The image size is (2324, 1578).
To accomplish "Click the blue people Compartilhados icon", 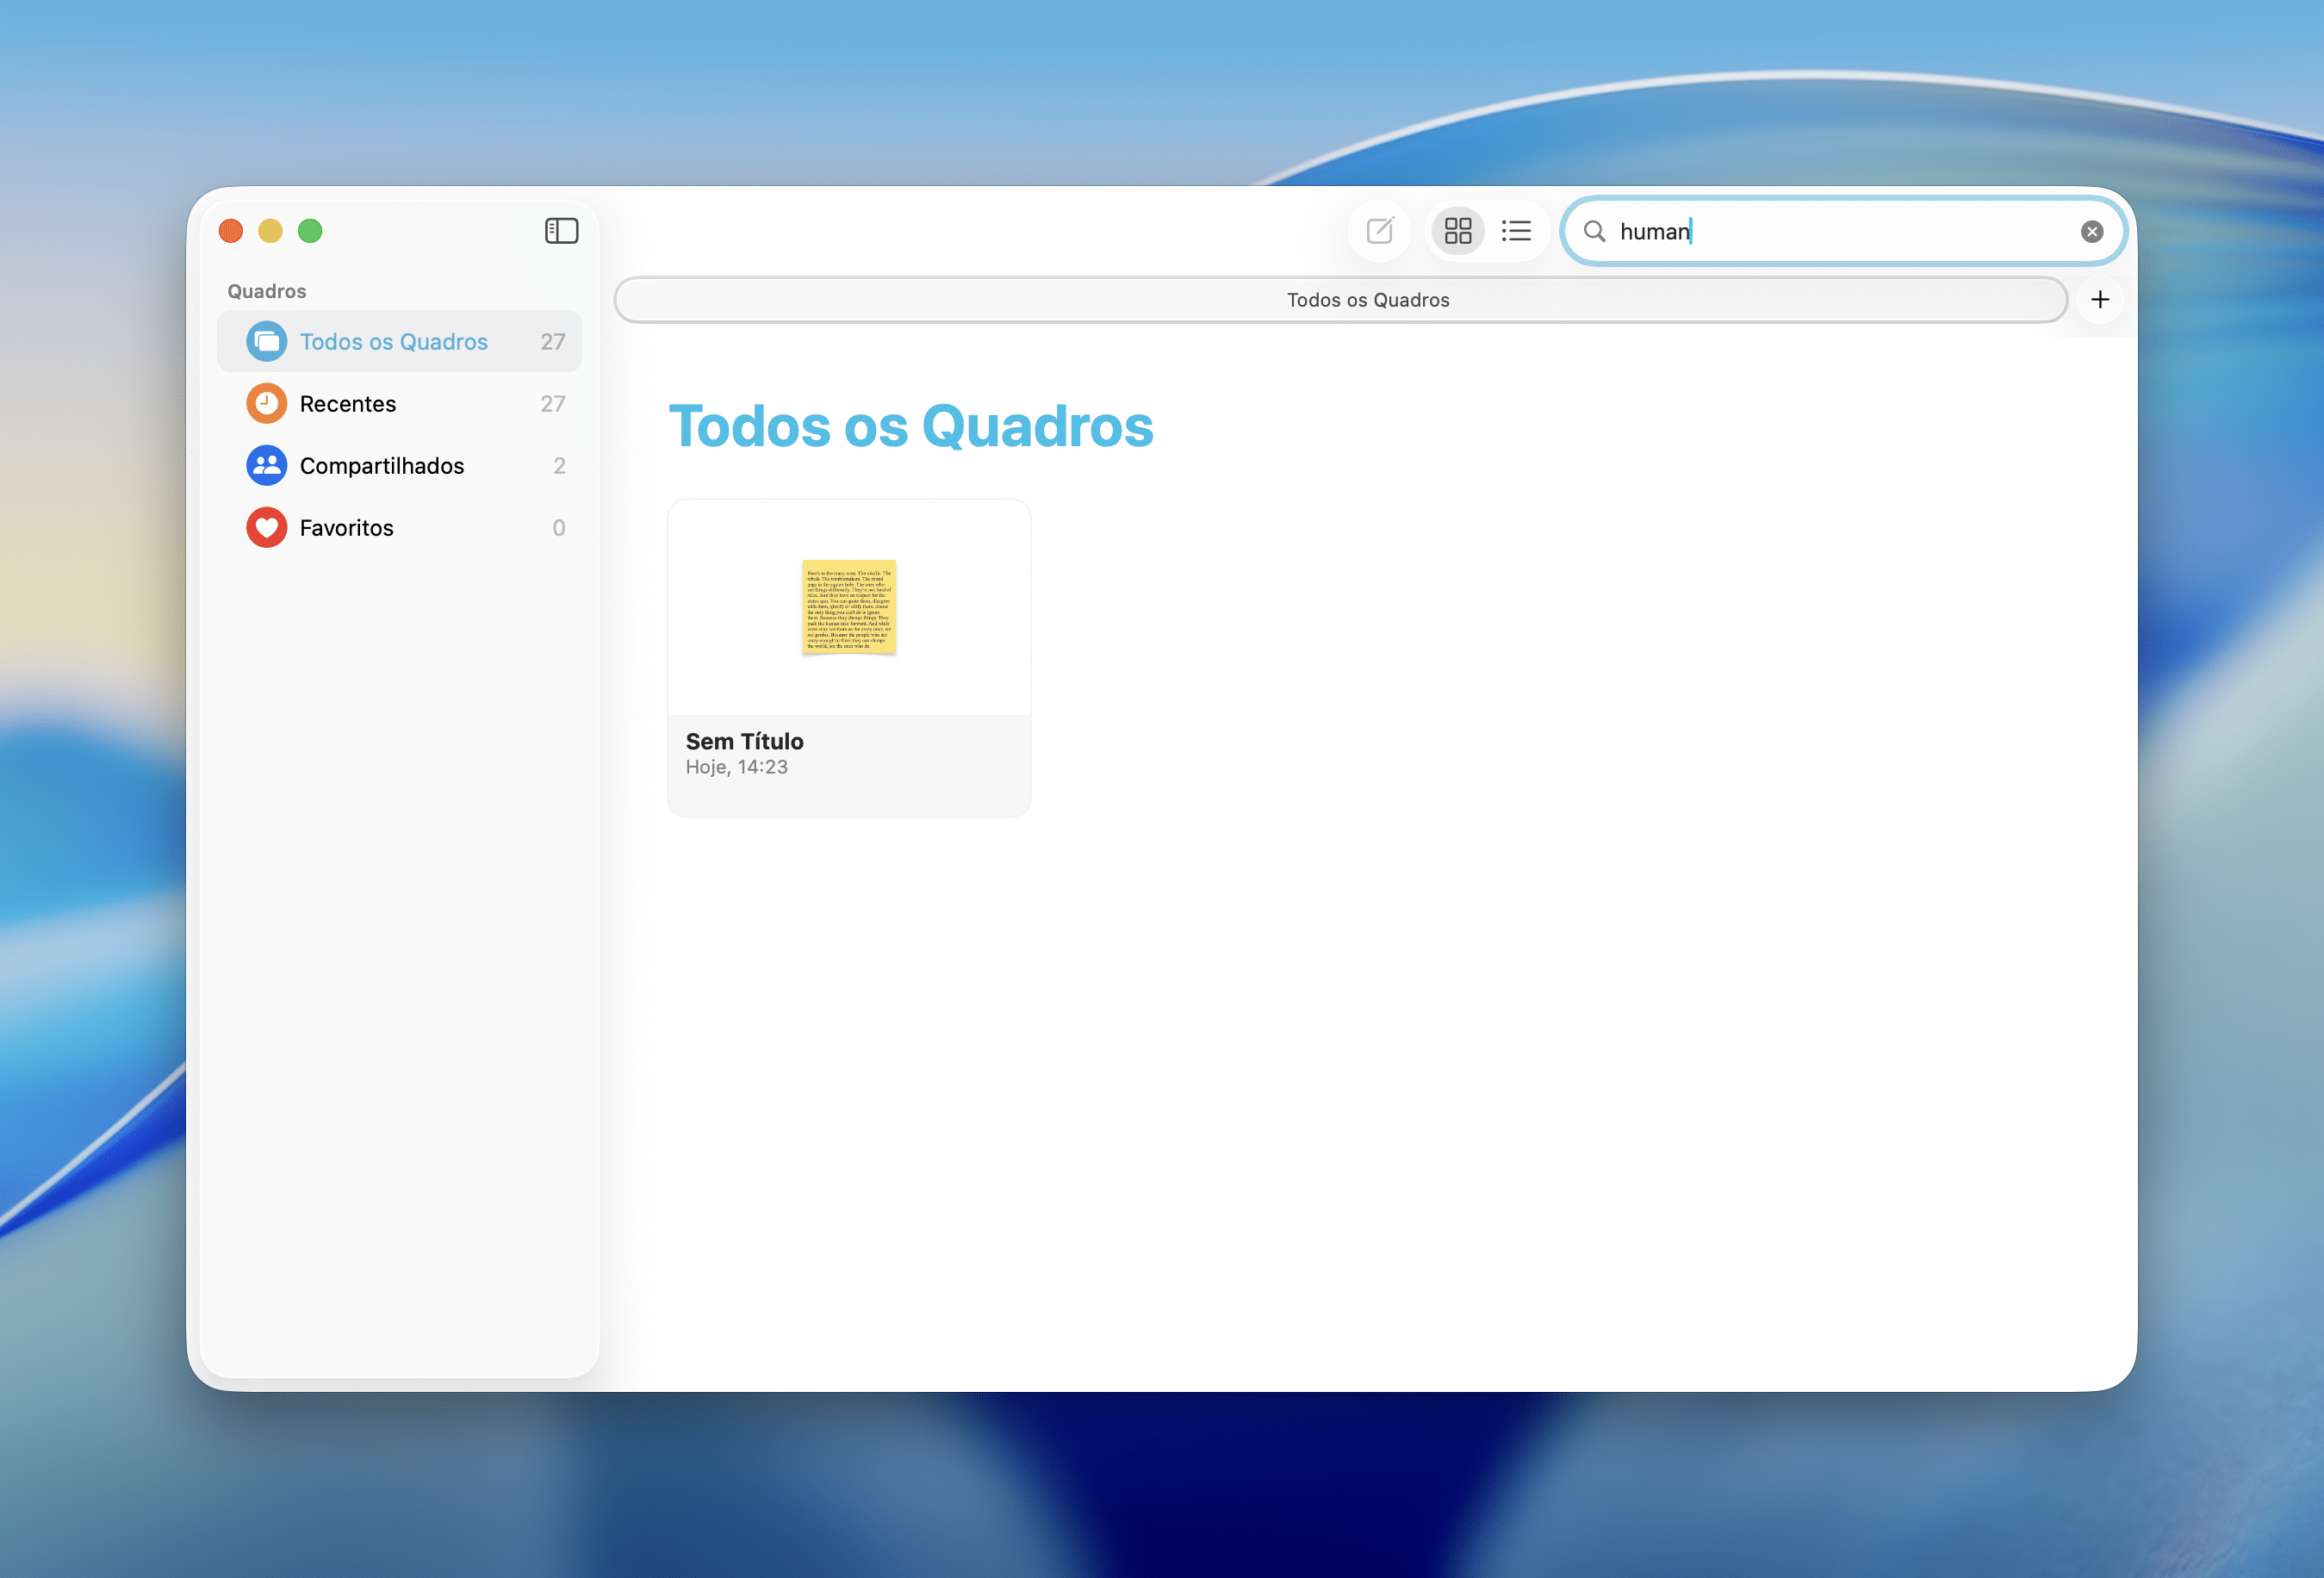I will pos(266,466).
